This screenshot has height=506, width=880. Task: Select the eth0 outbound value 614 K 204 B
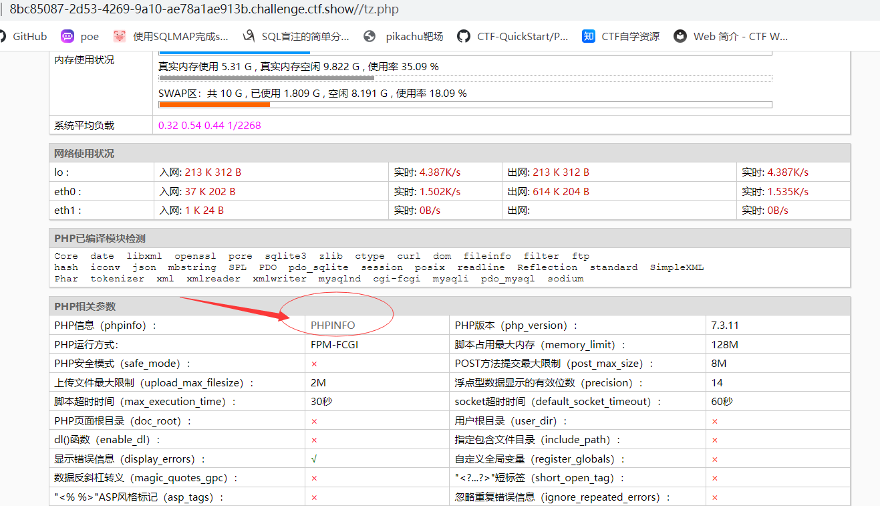(561, 192)
